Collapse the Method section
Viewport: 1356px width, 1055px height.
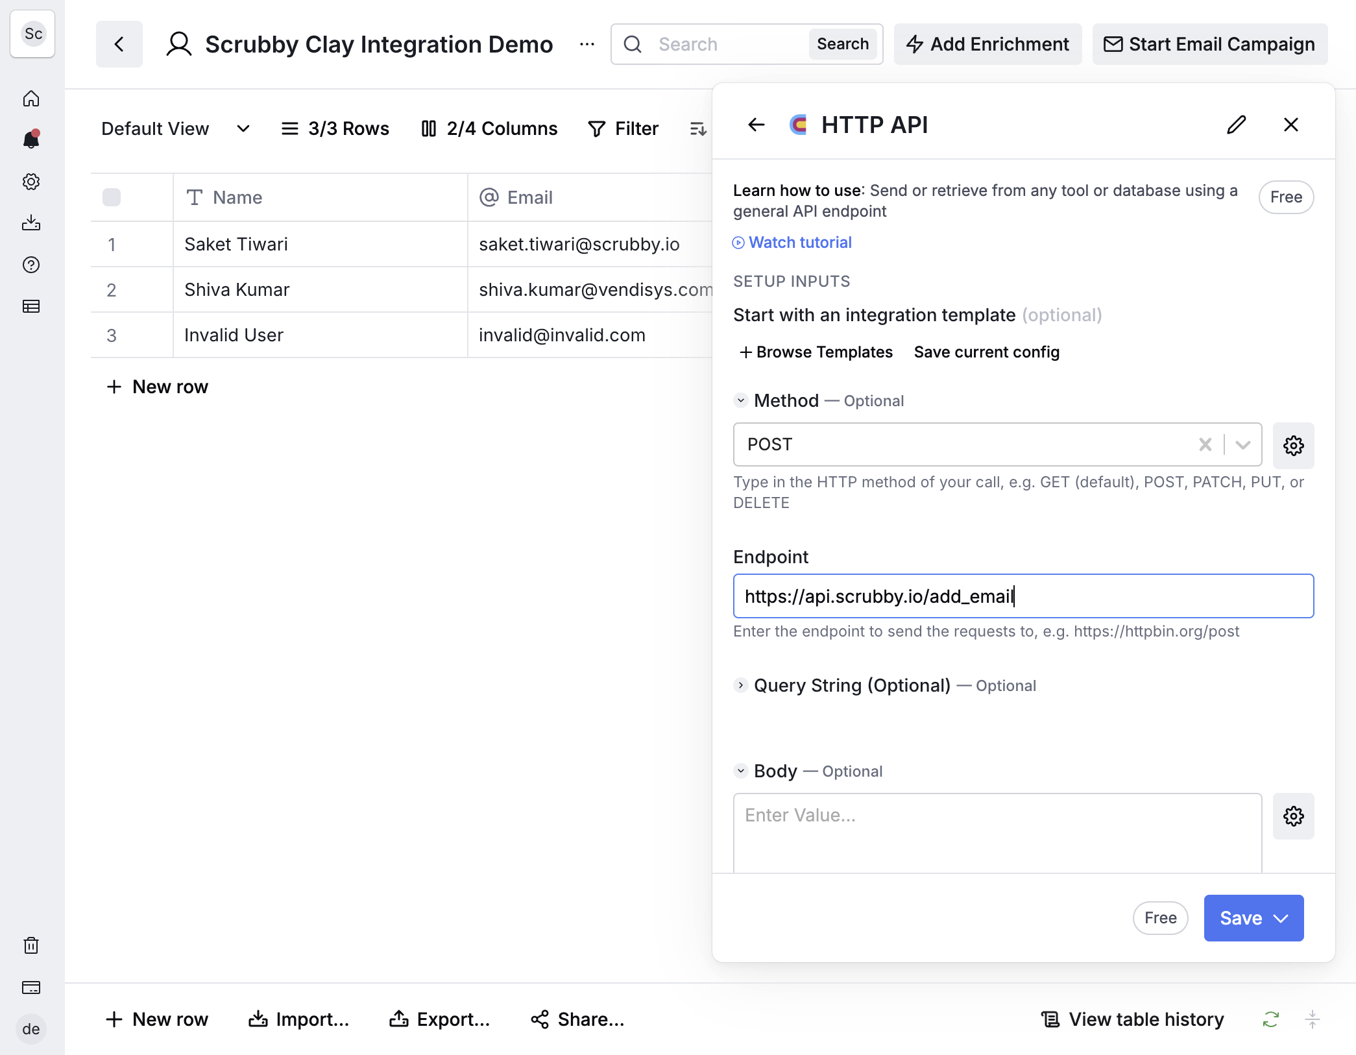point(741,400)
